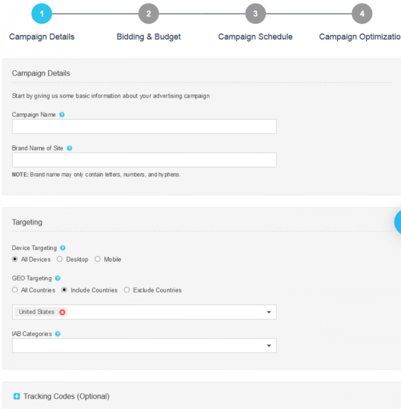Viewport: 401px width, 409px height.
Task: Focus the Brand Name of Site field
Action: tap(144, 160)
